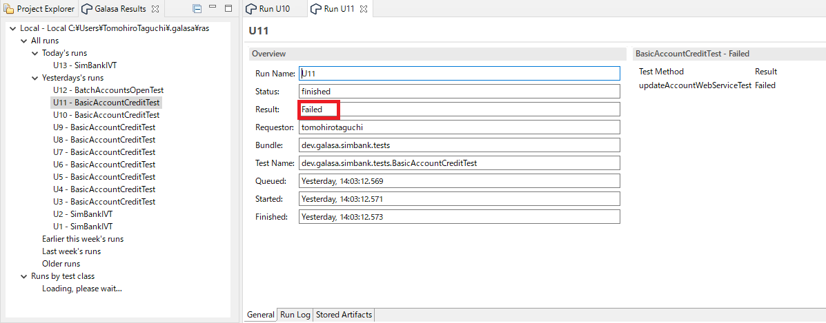The width and height of the screenshot is (826, 323).
Task: Click the Project Explorer folder icon
Action: [x=9, y=9]
